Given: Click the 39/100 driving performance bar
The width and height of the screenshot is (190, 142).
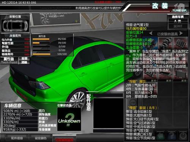Looking at the screenshot, I should pos(41,43).
